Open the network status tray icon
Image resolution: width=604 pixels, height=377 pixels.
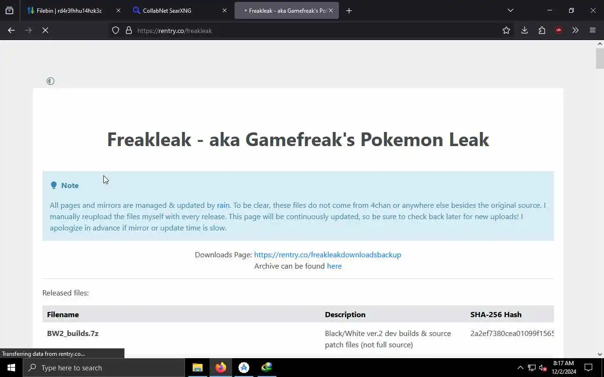pos(532,368)
